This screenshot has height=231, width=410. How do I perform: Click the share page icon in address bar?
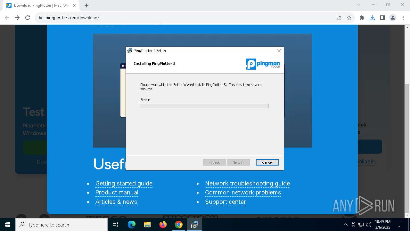click(x=339, y=18)
